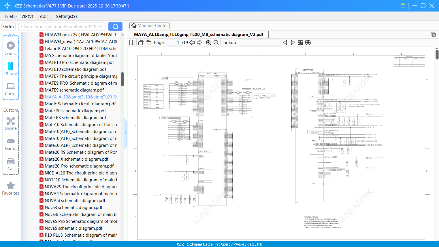This screenshot has height=247, width=439.
Task: Zoom in on the schematic
Action: point(208,43)
